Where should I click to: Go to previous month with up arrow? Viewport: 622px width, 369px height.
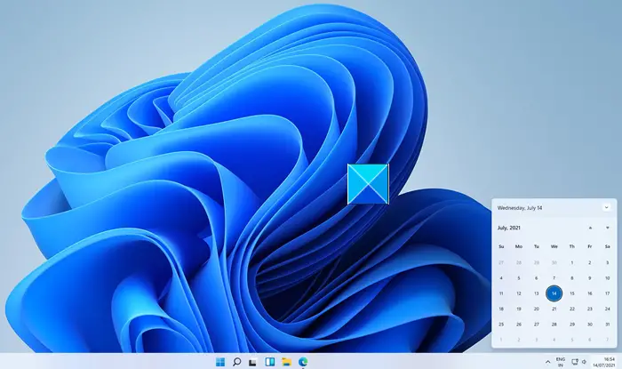click(x=590, y=228)
